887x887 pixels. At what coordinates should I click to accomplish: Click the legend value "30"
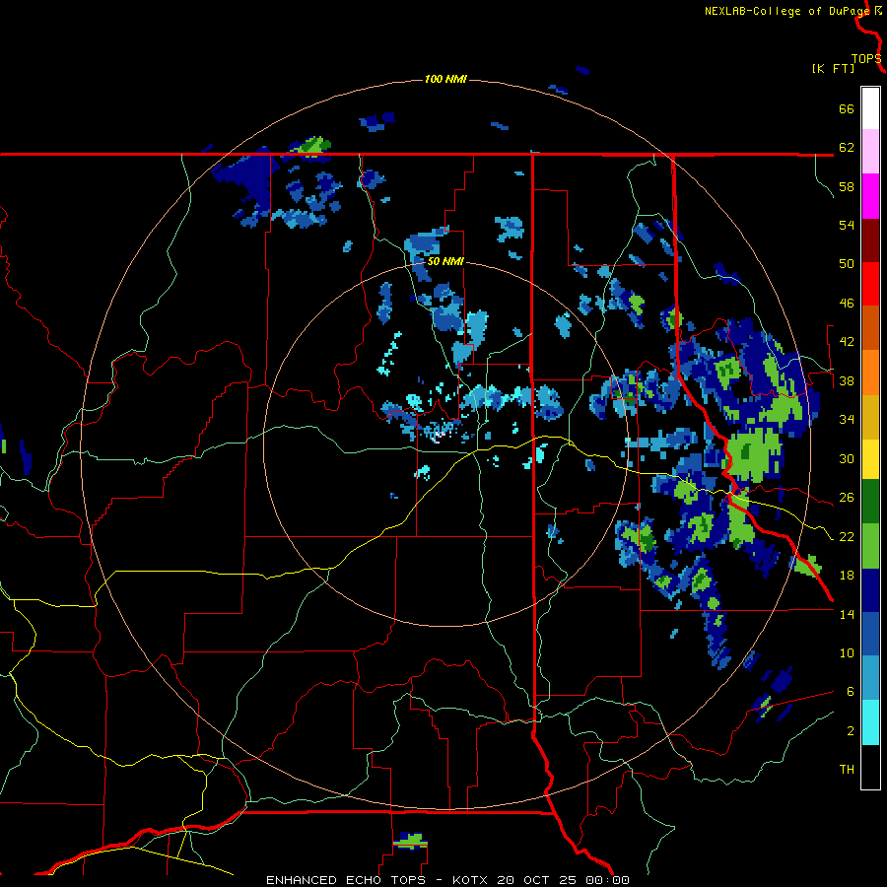point(847,458)
